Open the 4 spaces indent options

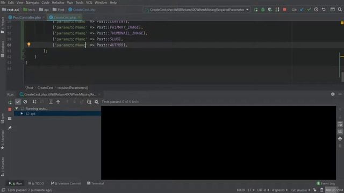279,190
